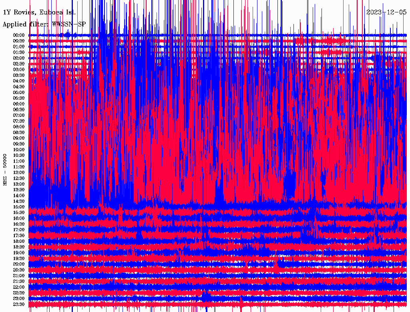Select the 04:30 time marker
This screenshot has width=410, height=312.
pos(19,87)
